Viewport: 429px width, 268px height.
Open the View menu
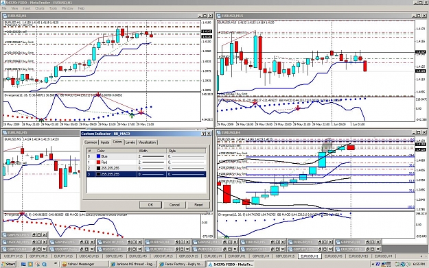pos(14,8)
